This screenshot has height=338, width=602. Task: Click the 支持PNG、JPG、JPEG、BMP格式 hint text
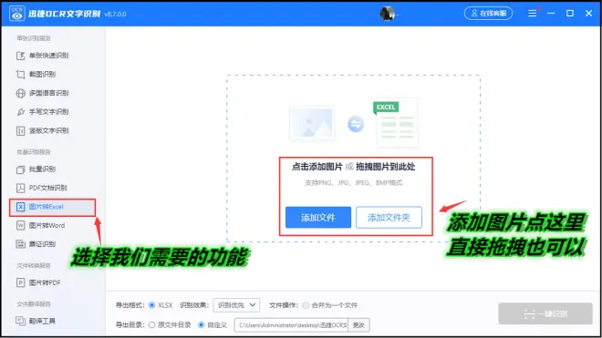coord(354,183)
